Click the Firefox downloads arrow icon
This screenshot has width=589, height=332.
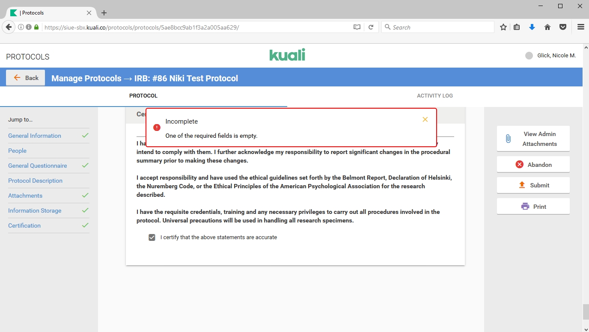point(532,27)
